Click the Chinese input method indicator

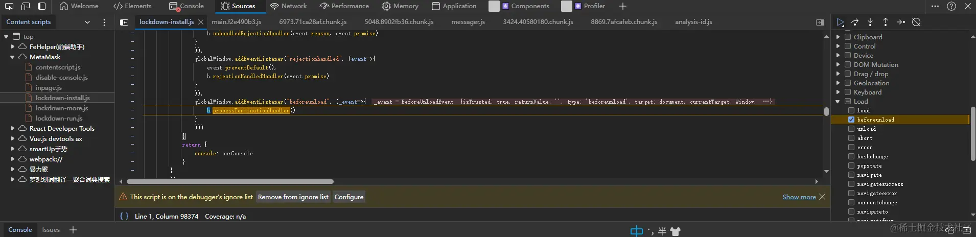637,231
